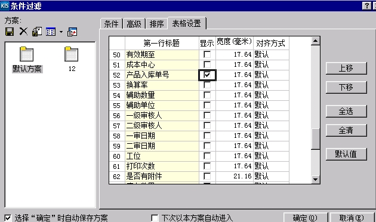Select the 产品入库单号 title cell

[x=162, y=75]
